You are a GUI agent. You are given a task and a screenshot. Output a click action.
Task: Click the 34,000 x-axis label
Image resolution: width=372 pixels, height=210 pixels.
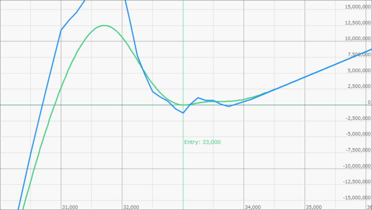253,207
